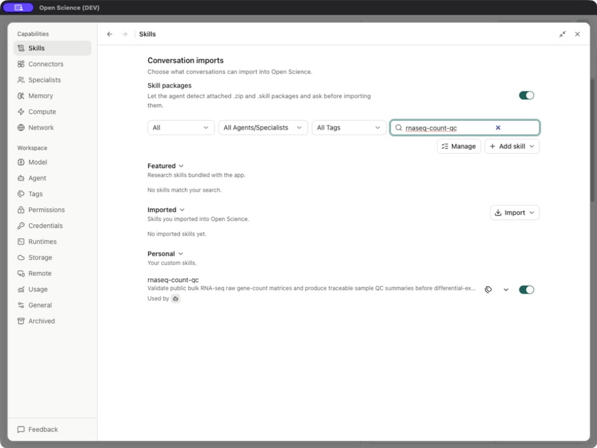Click the purple app icon in title bar
Screen dimensions: 597x448
[18, 8]
